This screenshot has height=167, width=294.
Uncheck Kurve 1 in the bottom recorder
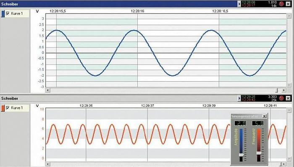(8, 108)
